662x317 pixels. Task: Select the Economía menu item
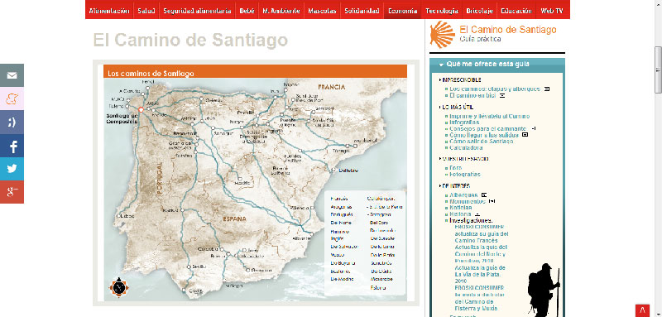point(402,11)
